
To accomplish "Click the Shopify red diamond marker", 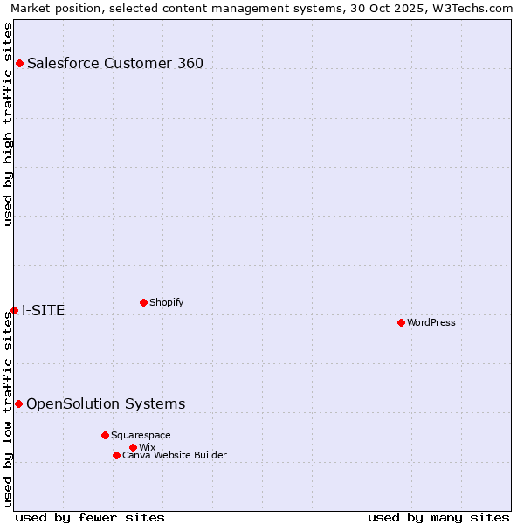I will coord(143,302).
